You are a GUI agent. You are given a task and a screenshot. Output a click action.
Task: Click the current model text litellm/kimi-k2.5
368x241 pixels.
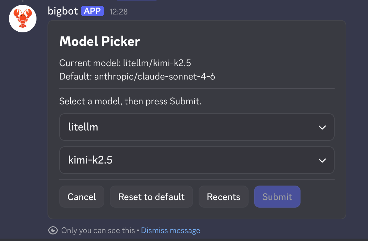click(125, 63)
